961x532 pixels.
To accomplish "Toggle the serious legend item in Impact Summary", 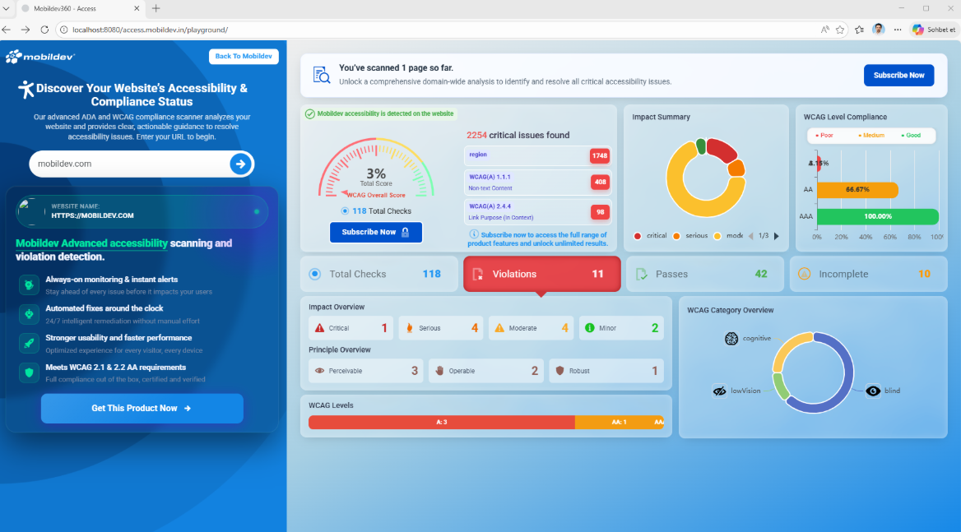I will (689, 236).
